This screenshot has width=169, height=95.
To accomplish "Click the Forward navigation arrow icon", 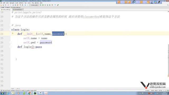I will (x=27, y=5).
